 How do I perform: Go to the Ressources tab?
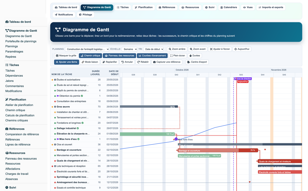[190, 7]
